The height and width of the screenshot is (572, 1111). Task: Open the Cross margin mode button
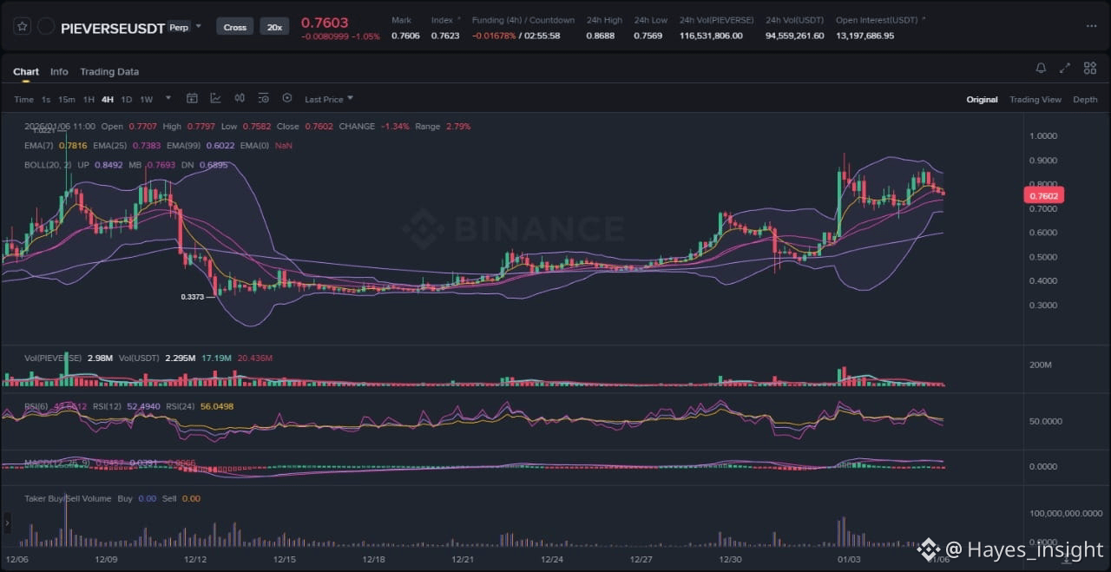235,27
